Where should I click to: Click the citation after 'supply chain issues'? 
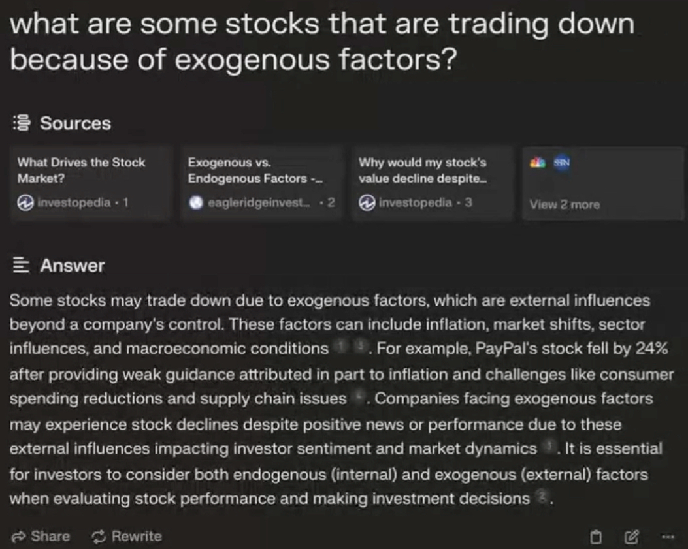coord(359,398)
